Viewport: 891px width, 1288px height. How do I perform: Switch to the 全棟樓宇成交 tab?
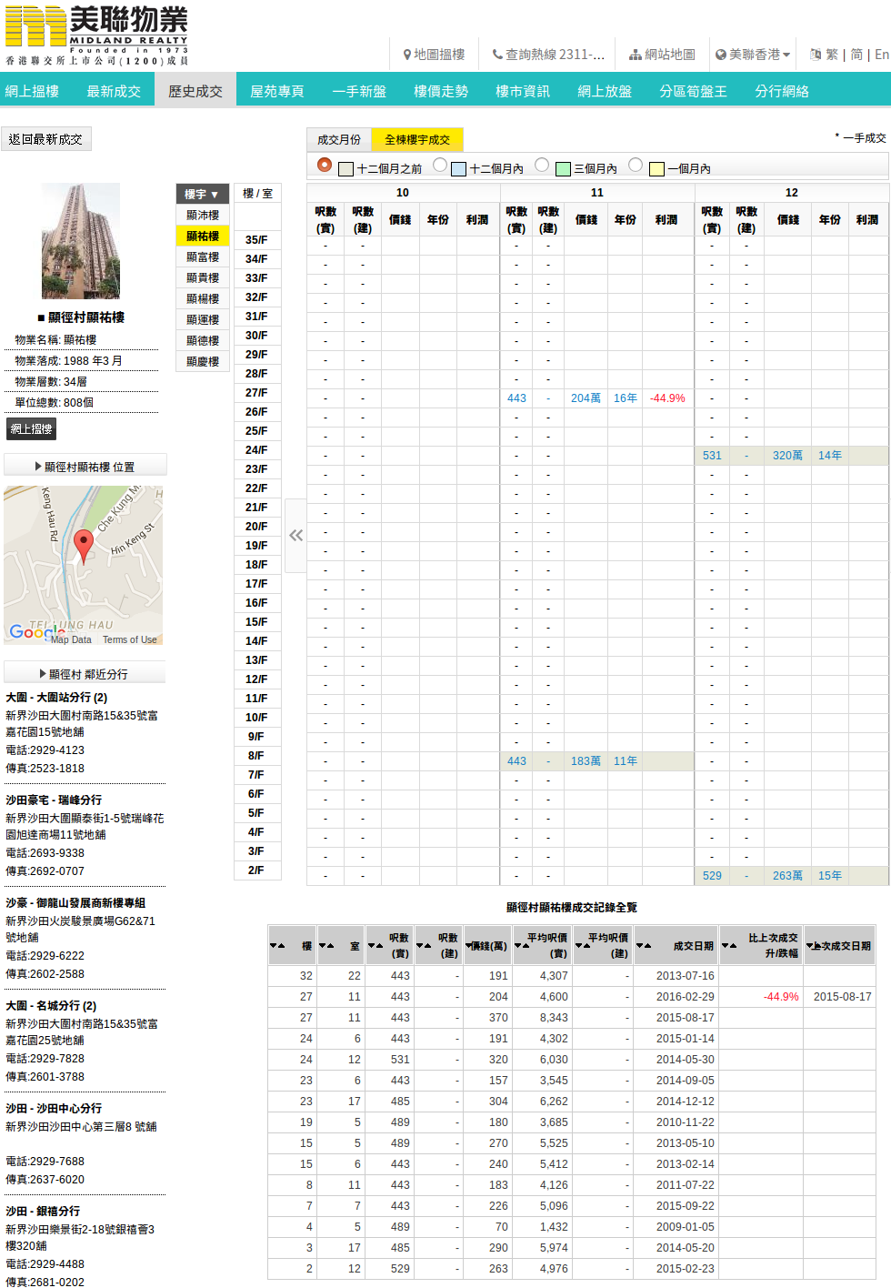[x=417, y=139]
